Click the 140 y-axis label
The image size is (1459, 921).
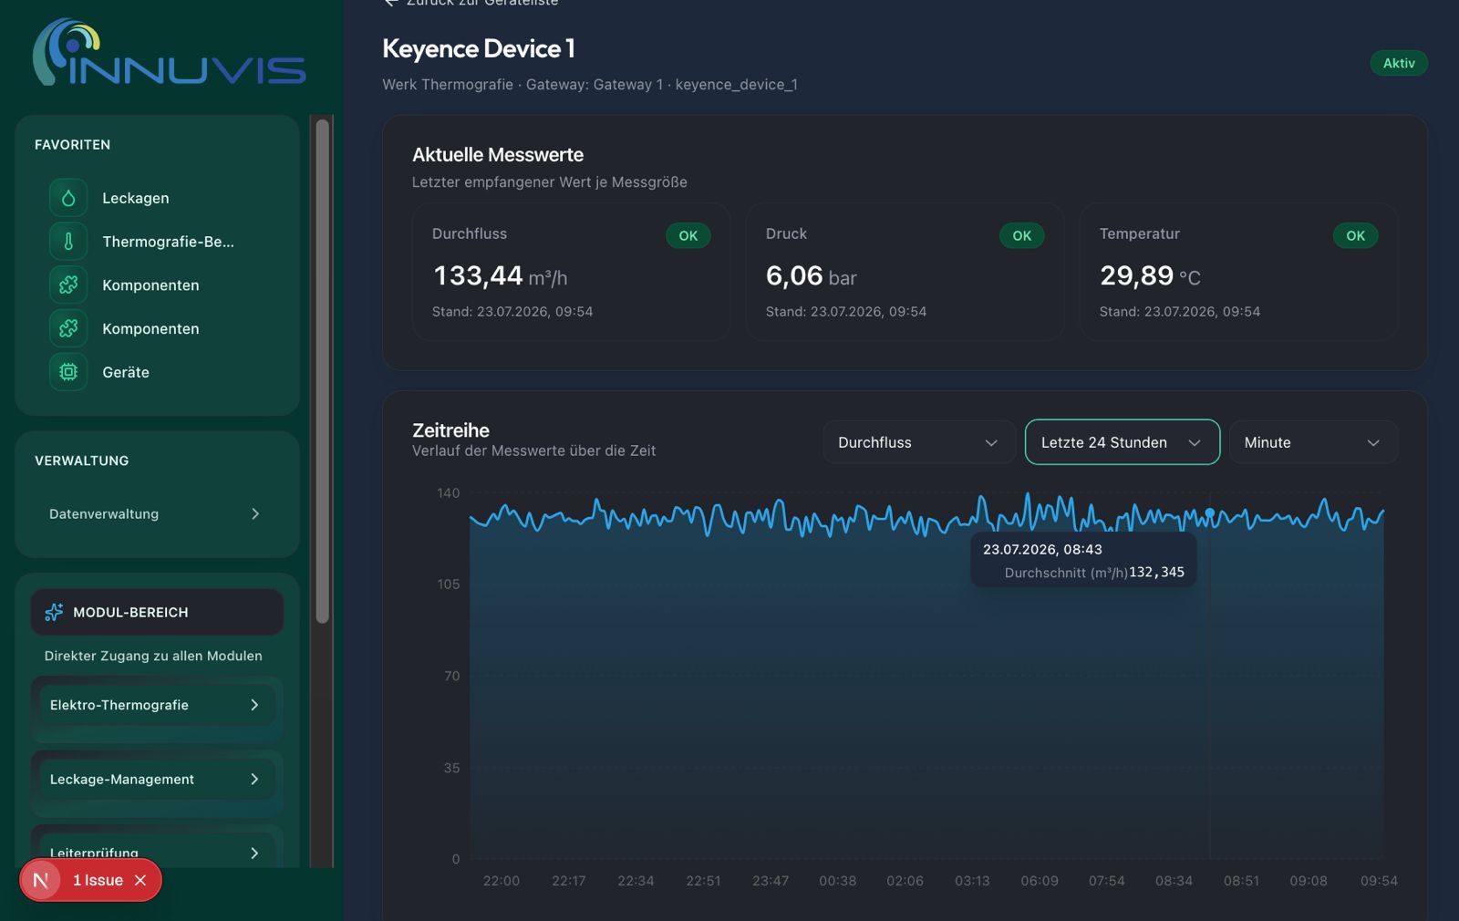coord(449,493)
